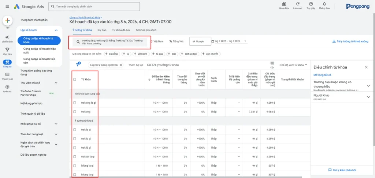The width and height of the screenshot is (375, 178).
Task: Check the 'hiking là gì' row
Action: (75, 175)
